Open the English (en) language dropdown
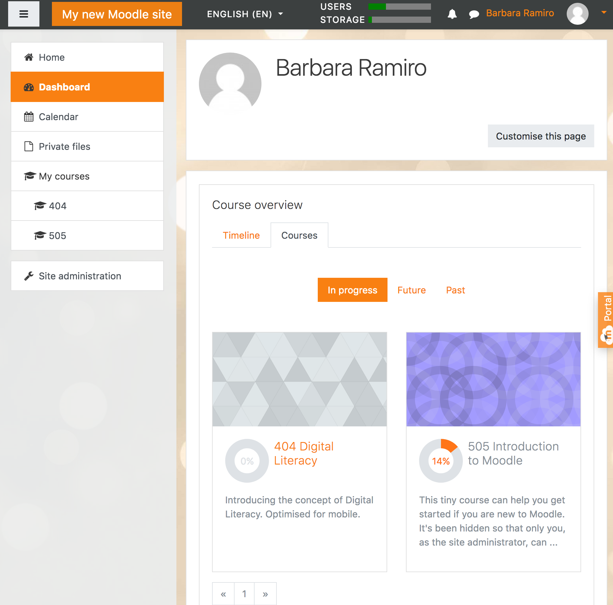The image size is (613, 605). 245,14
